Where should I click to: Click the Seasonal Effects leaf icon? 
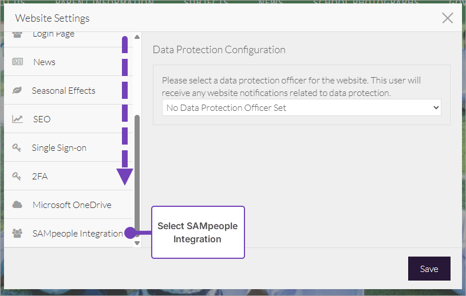coord(17,90)
